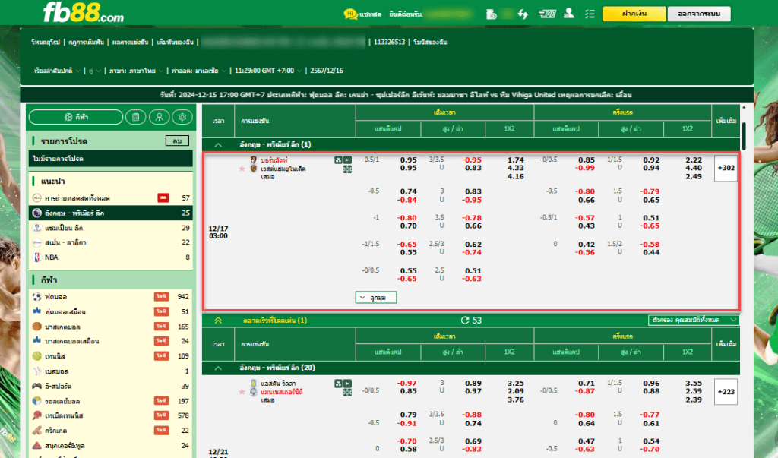This screenshot has height=458, width=778.
Task: Click the basketball icon in sports list
Action: click(x=36, y=327)
